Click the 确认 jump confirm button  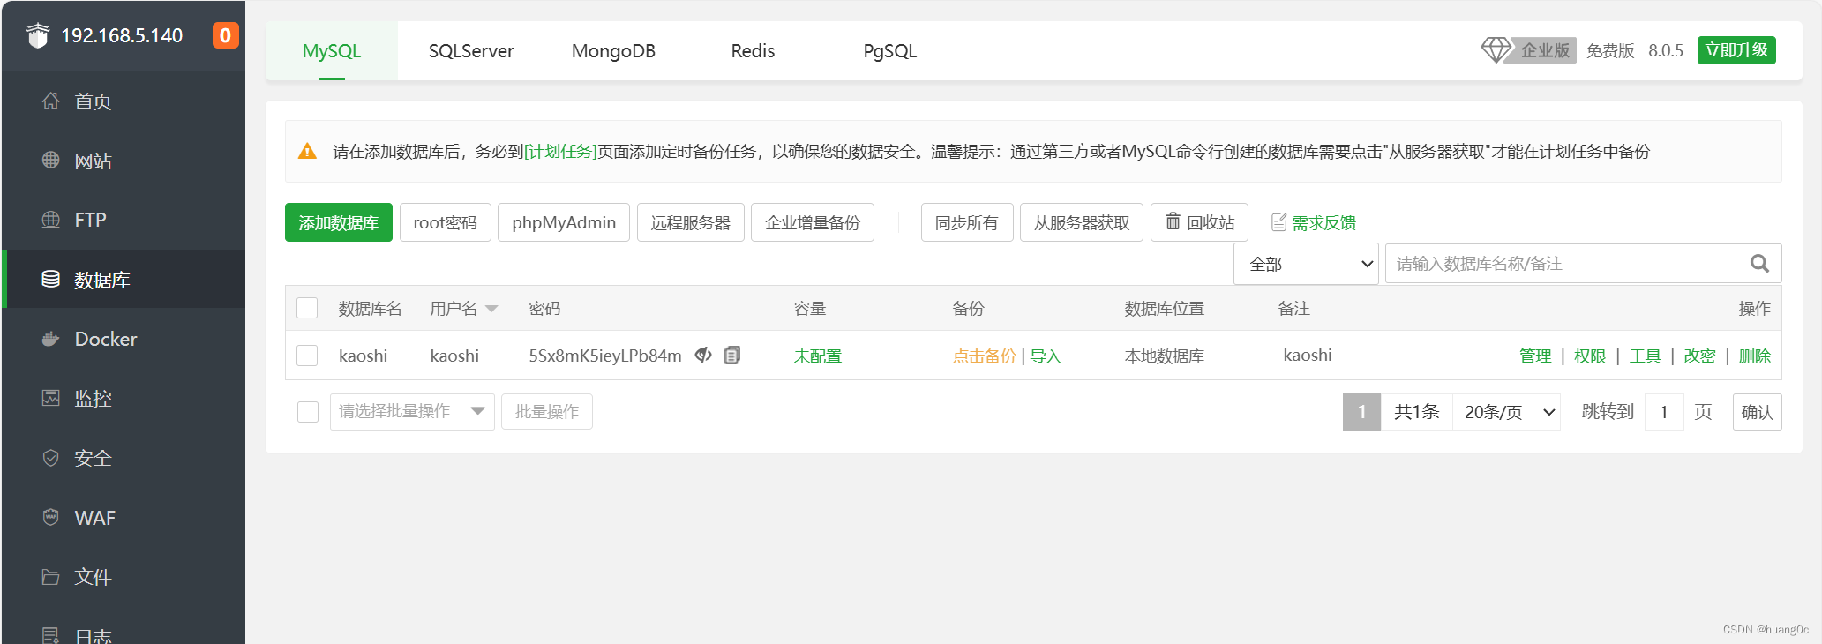pos(1757,412)
